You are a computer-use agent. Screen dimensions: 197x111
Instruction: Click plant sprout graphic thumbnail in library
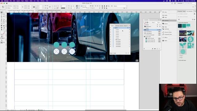point(183,45)
